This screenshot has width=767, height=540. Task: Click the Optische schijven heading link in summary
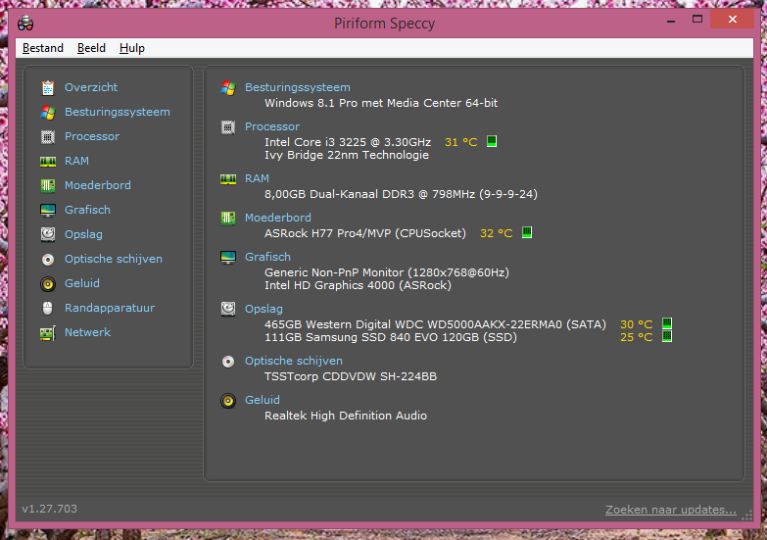point(294,361)
